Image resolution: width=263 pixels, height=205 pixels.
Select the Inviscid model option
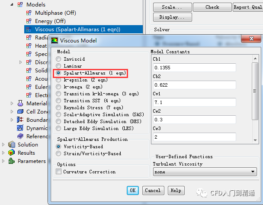click(x=58, y=59)
